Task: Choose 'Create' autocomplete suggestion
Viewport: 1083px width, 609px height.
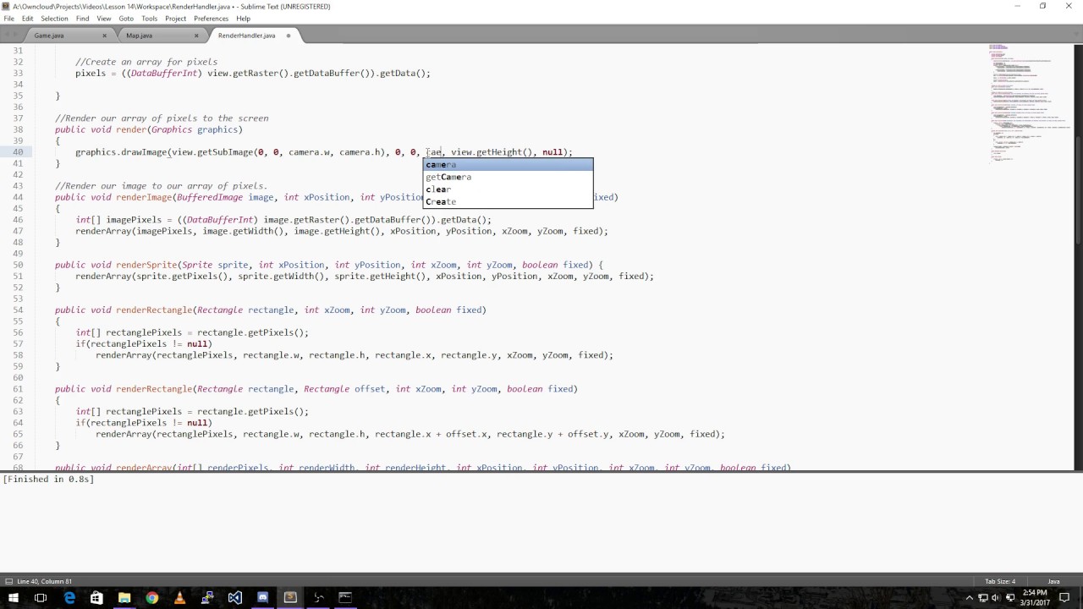Action: click(x=508, y=201)
